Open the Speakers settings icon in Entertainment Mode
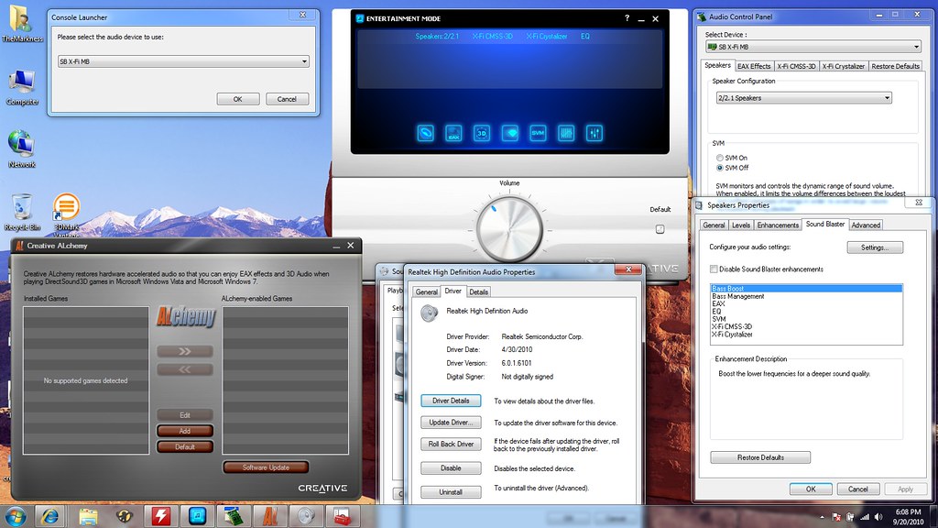The width and height of the screenshot is (938, 528). click(425, 133)
